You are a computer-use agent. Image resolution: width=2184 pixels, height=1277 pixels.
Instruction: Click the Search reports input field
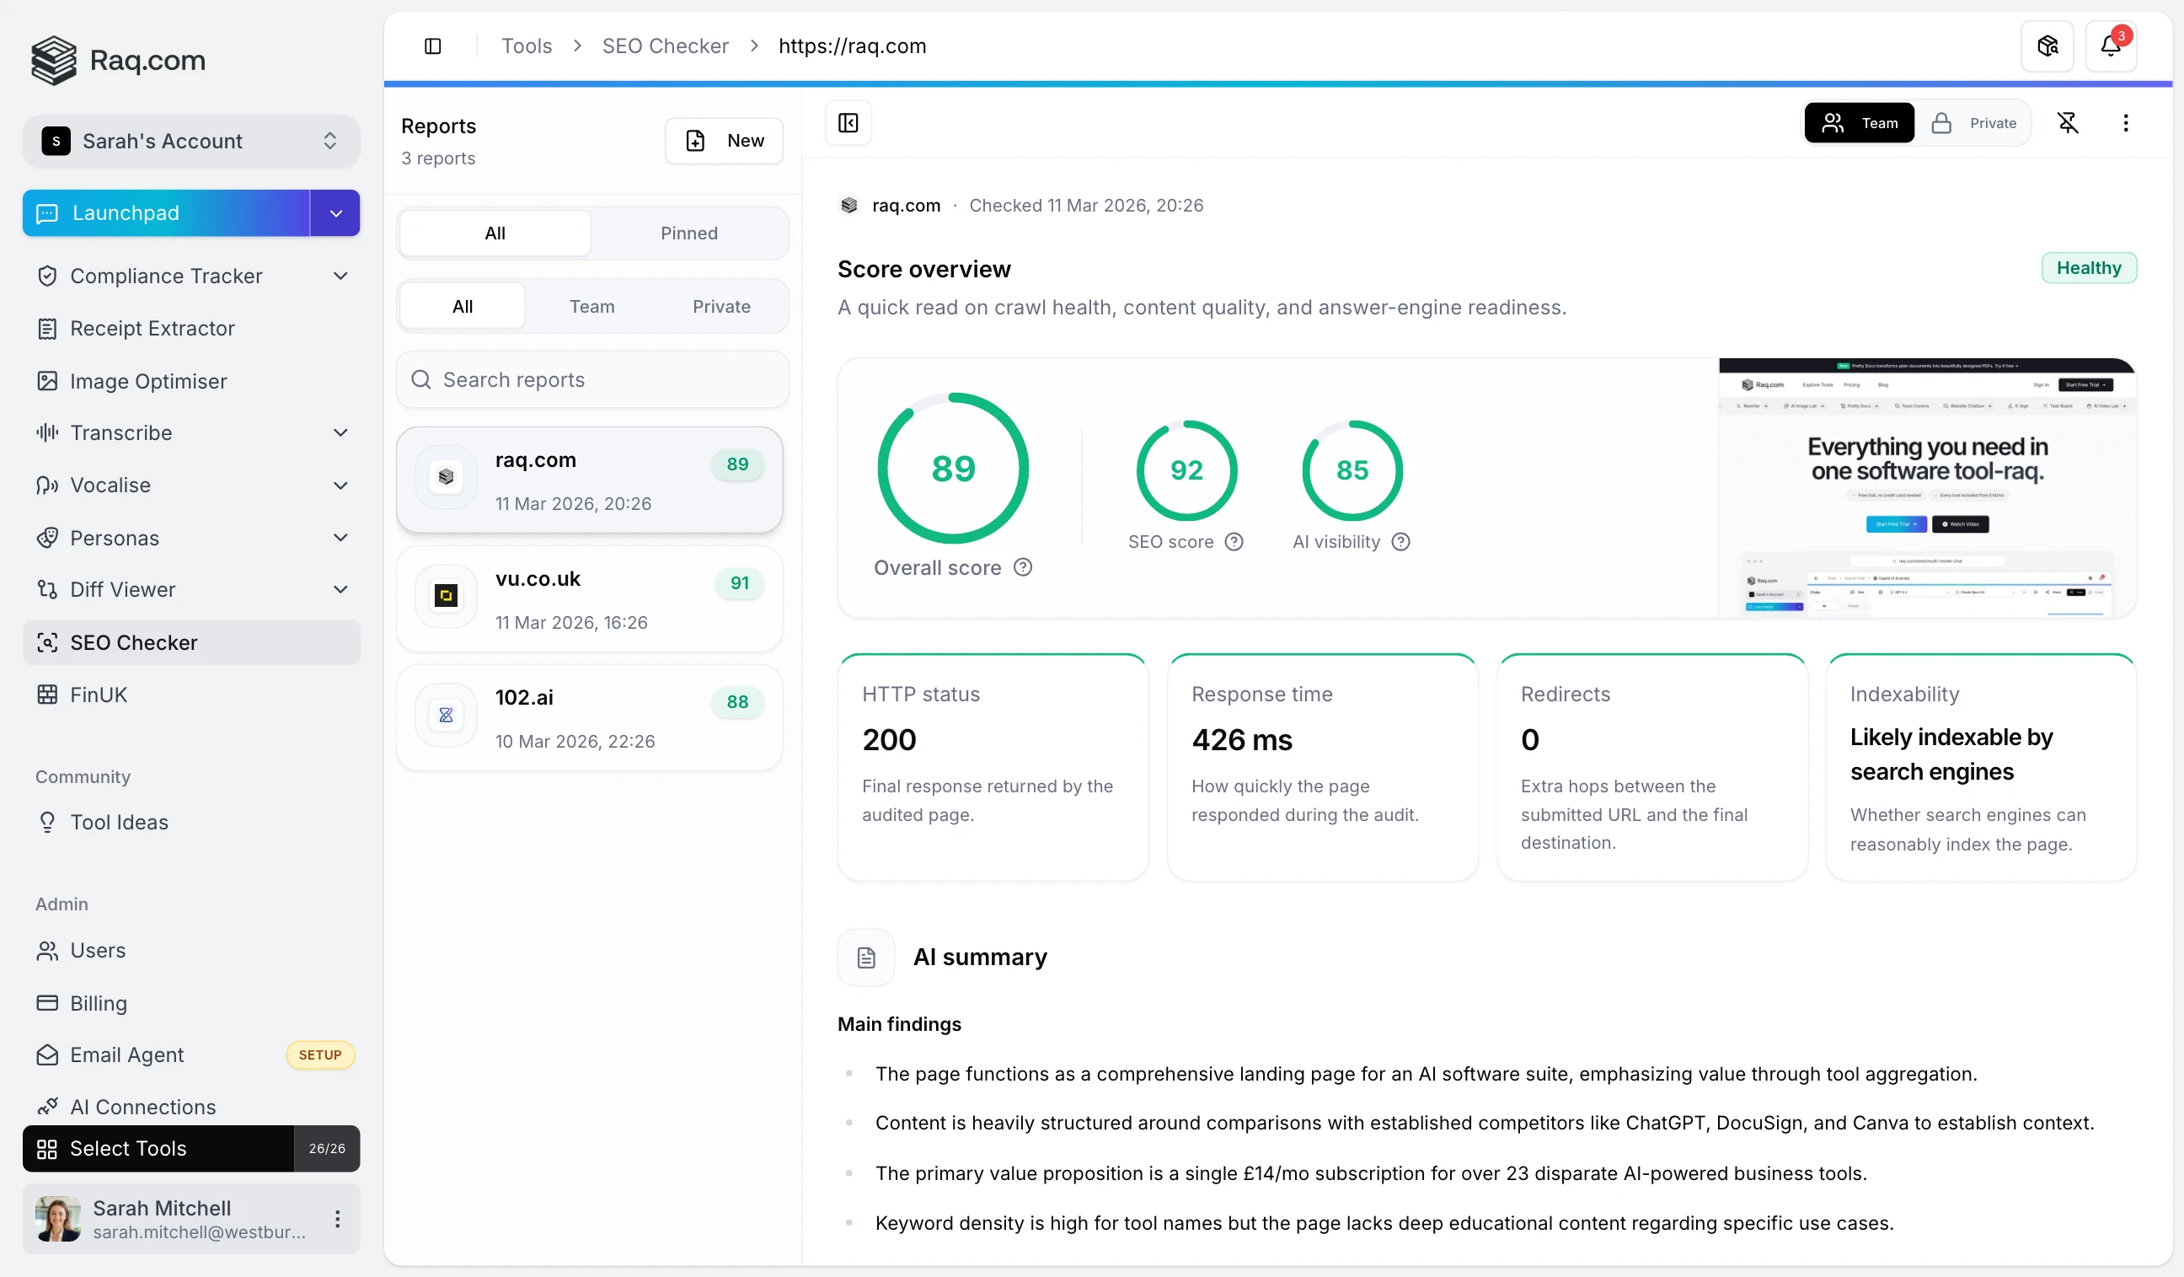[x=593, y=379]
